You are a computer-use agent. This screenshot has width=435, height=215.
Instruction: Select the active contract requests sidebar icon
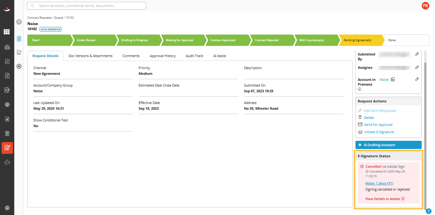[x=7, y=148]
